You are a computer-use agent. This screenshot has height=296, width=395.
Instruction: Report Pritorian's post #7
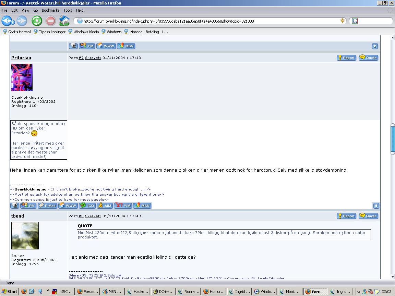[x=346, y=58]
